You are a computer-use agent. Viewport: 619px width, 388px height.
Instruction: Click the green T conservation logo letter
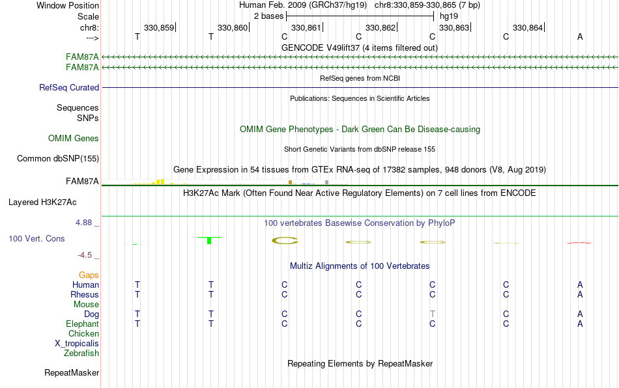pyautogui.click(x=209, y=240)
